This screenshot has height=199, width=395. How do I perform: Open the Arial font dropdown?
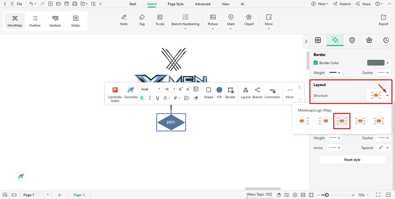(150, 89)
